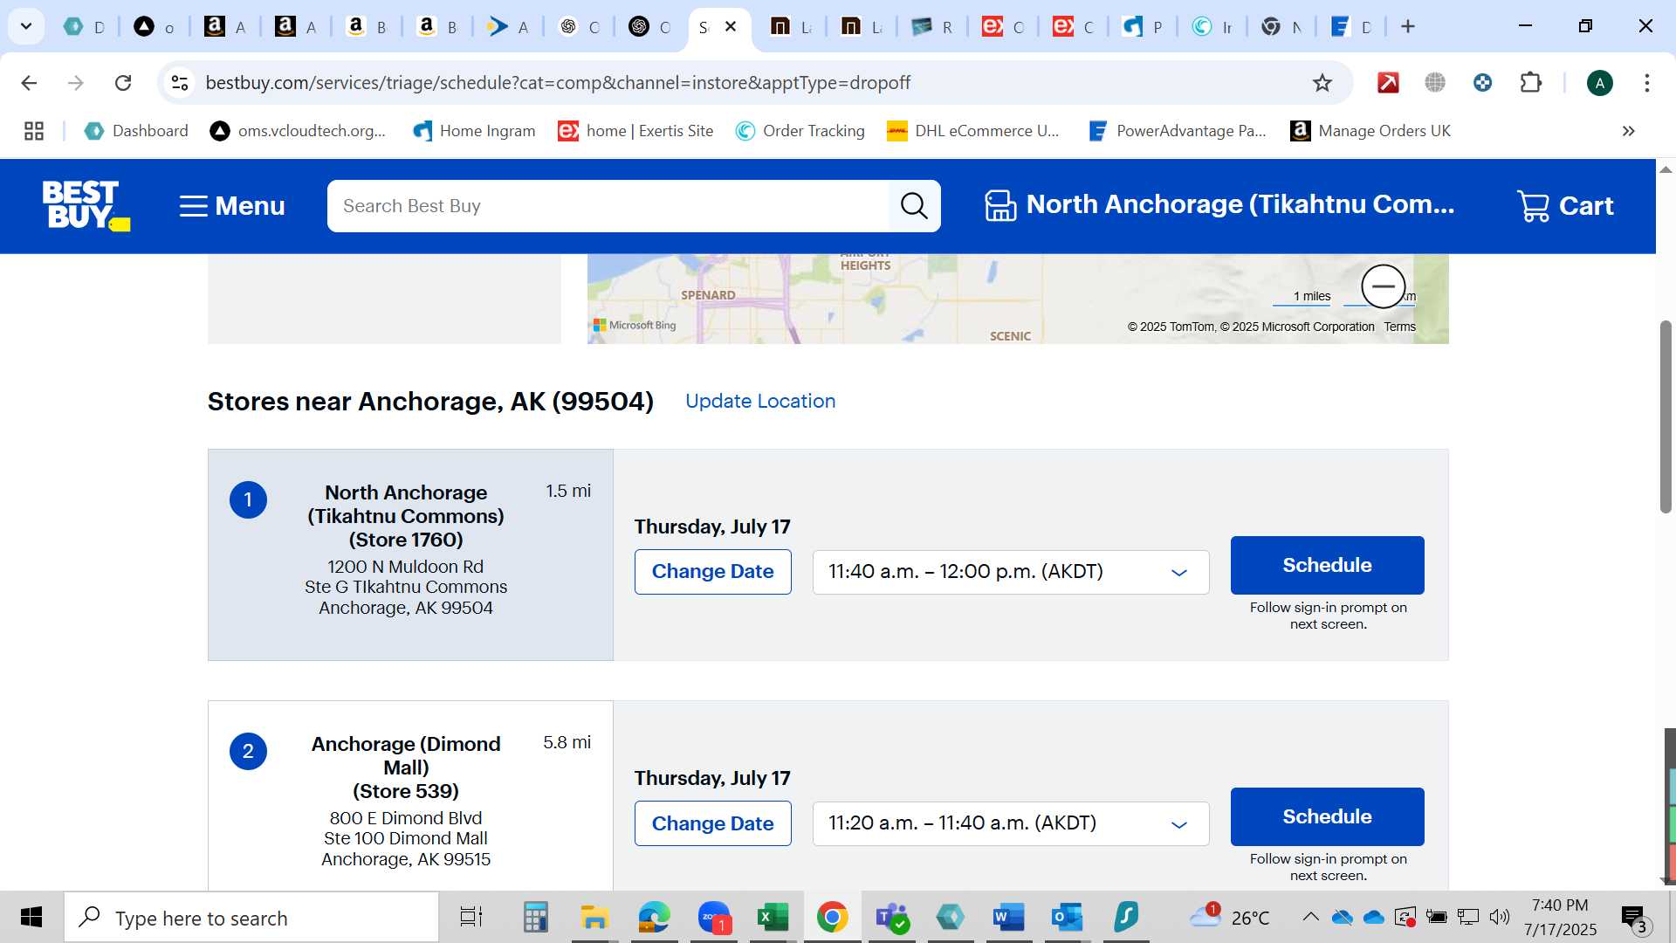The image size is (1676, 943).
Task: Open Home Ingram bookmark
Action: tap(474, 131)
